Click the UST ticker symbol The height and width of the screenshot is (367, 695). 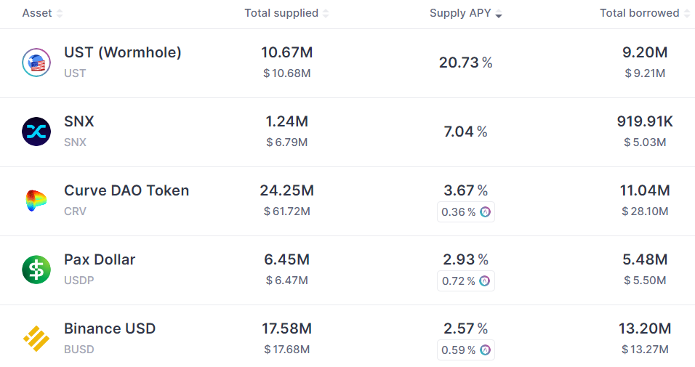(75, 73)
